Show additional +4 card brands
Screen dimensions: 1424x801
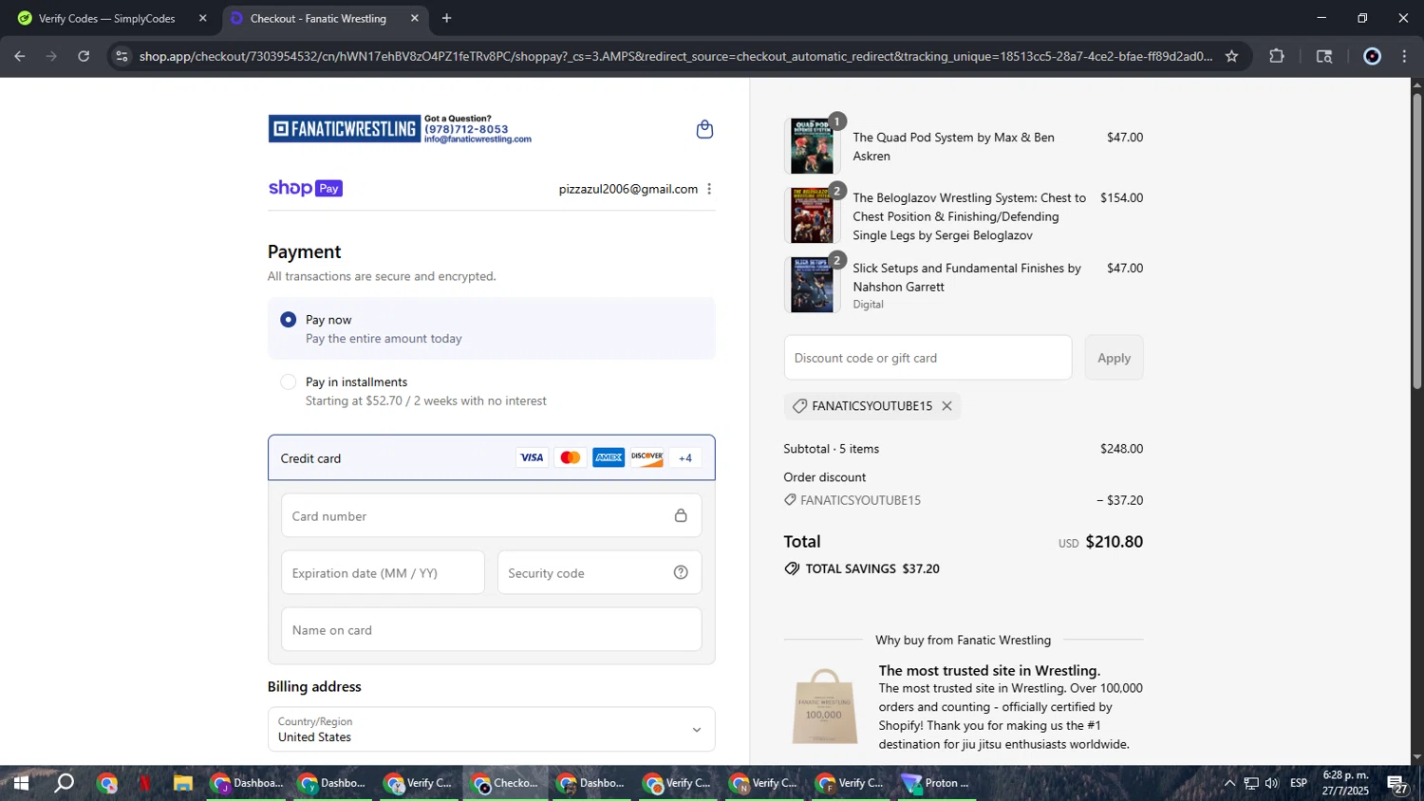pyautogui.click(x=685, y=458)
